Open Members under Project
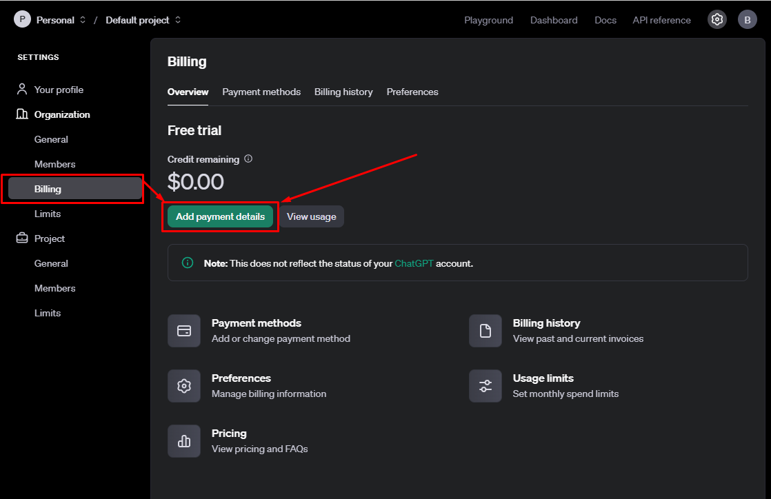 coord(54,288)
